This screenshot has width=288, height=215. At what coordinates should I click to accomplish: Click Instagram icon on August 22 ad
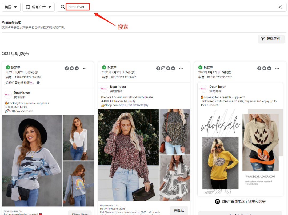coord(163,69)
